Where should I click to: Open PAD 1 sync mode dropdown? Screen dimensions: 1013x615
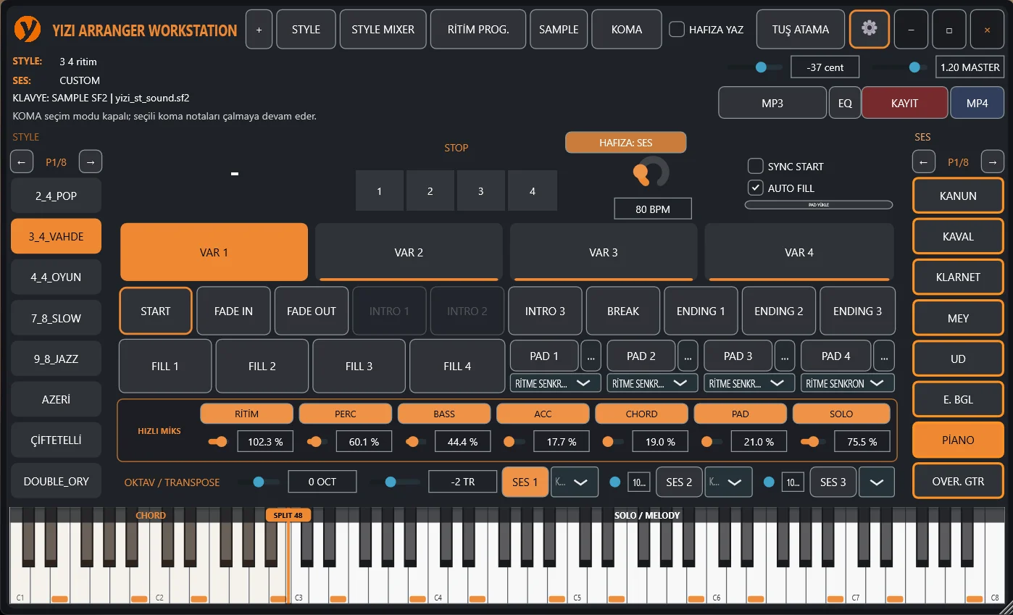click(x=555, y=382)
